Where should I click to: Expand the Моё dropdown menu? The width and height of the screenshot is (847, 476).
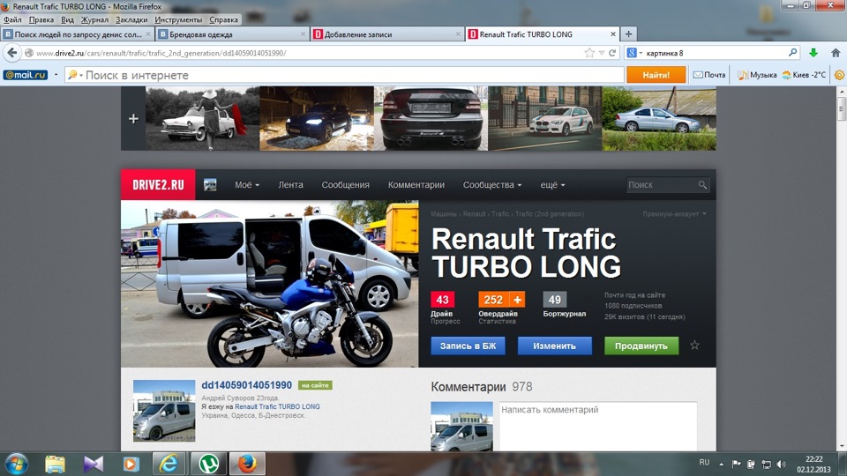(247, 184)
